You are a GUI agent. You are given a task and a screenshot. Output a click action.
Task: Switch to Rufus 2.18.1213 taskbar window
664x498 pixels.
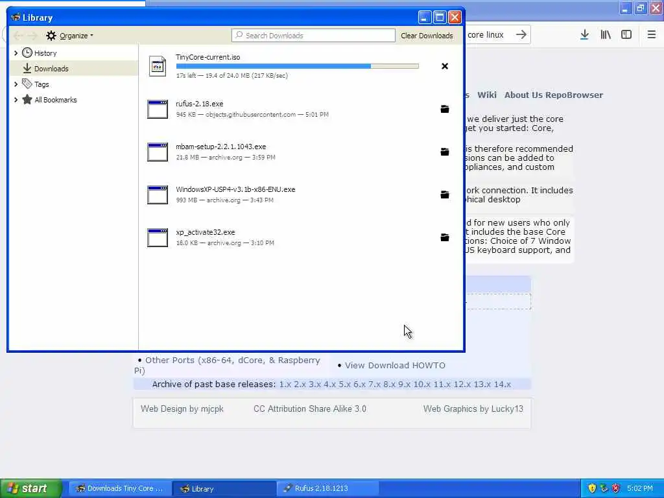(x=327, y=488)
